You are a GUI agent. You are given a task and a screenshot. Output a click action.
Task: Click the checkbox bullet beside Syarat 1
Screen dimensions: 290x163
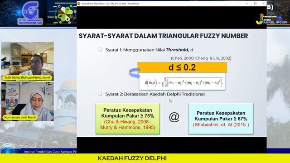click(x=100, y=49)
